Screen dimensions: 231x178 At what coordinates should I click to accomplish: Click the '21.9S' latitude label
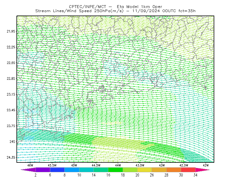pos(11,31)
